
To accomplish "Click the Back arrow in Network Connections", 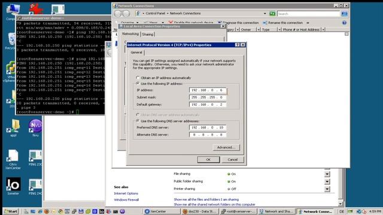I will point(118,14).
